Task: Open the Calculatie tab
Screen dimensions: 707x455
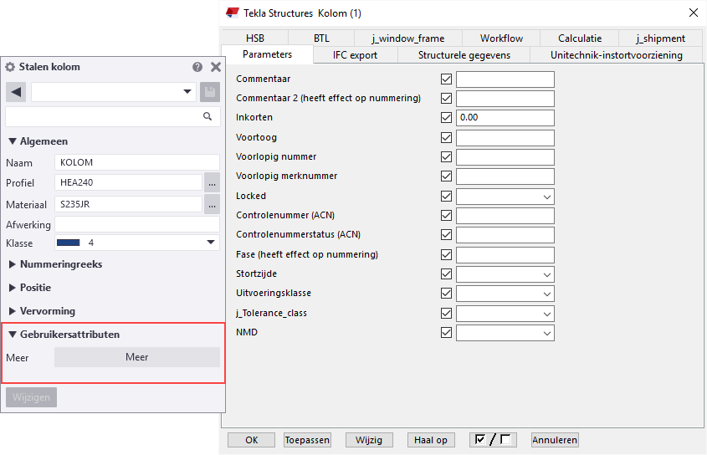Action: coord(580,38)
